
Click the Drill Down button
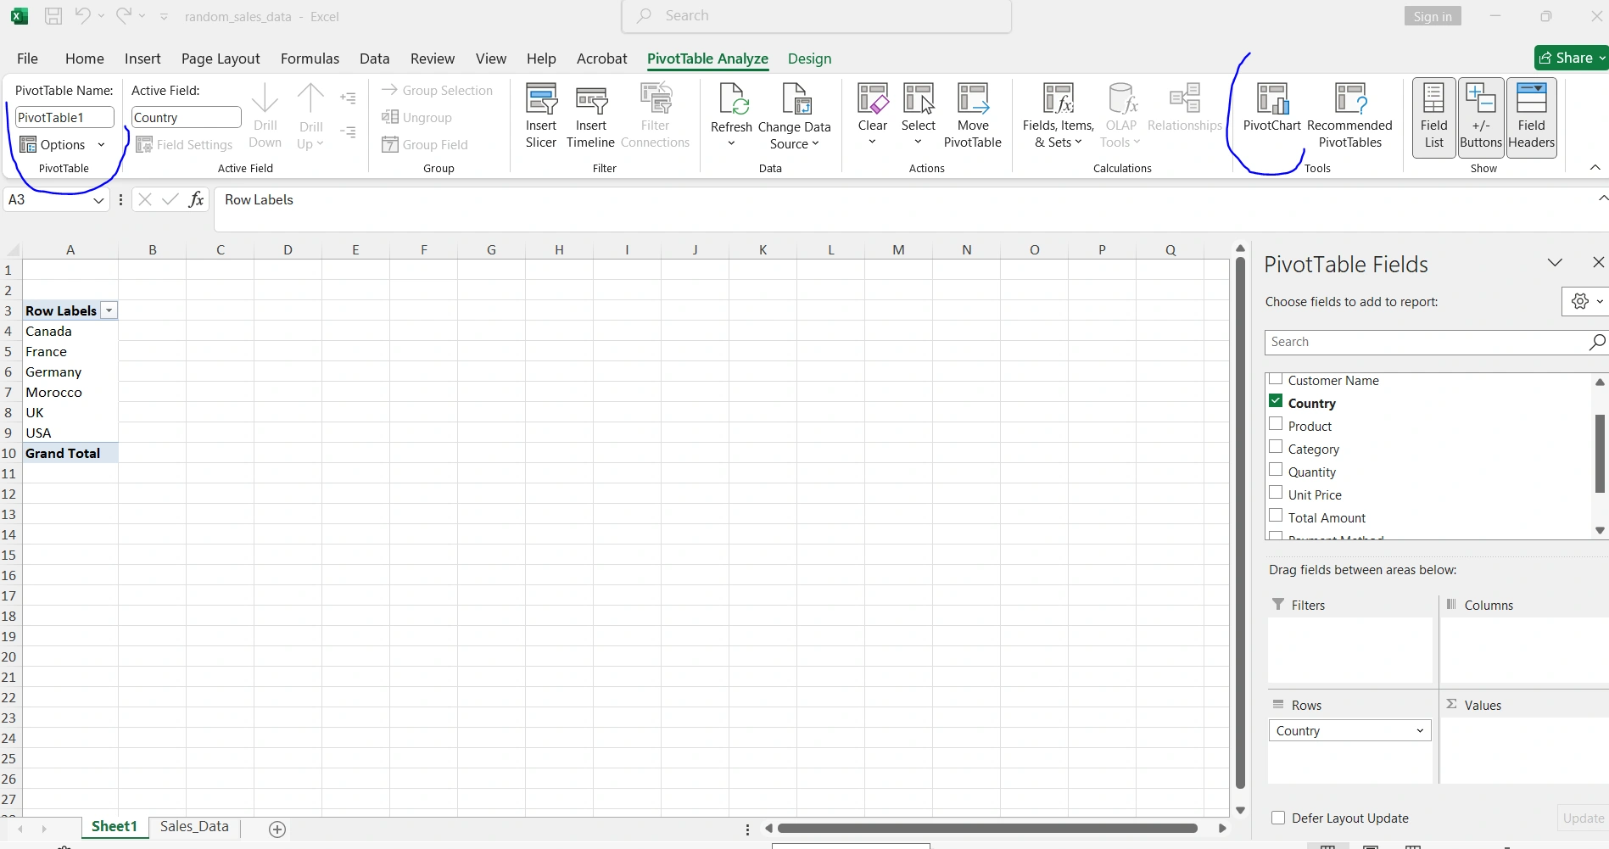coord(265,115)
